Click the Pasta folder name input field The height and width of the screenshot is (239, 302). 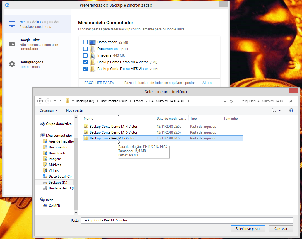point(187,220)
